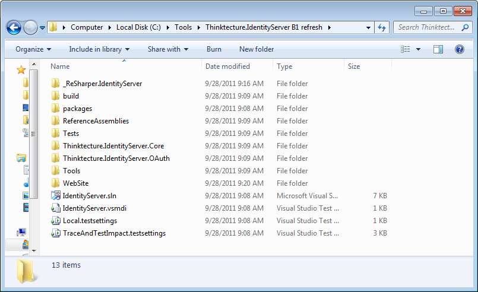Expand the arrow after Computer breadcrumb
Viewport: 478px width, 292px height.
[109, 27]
